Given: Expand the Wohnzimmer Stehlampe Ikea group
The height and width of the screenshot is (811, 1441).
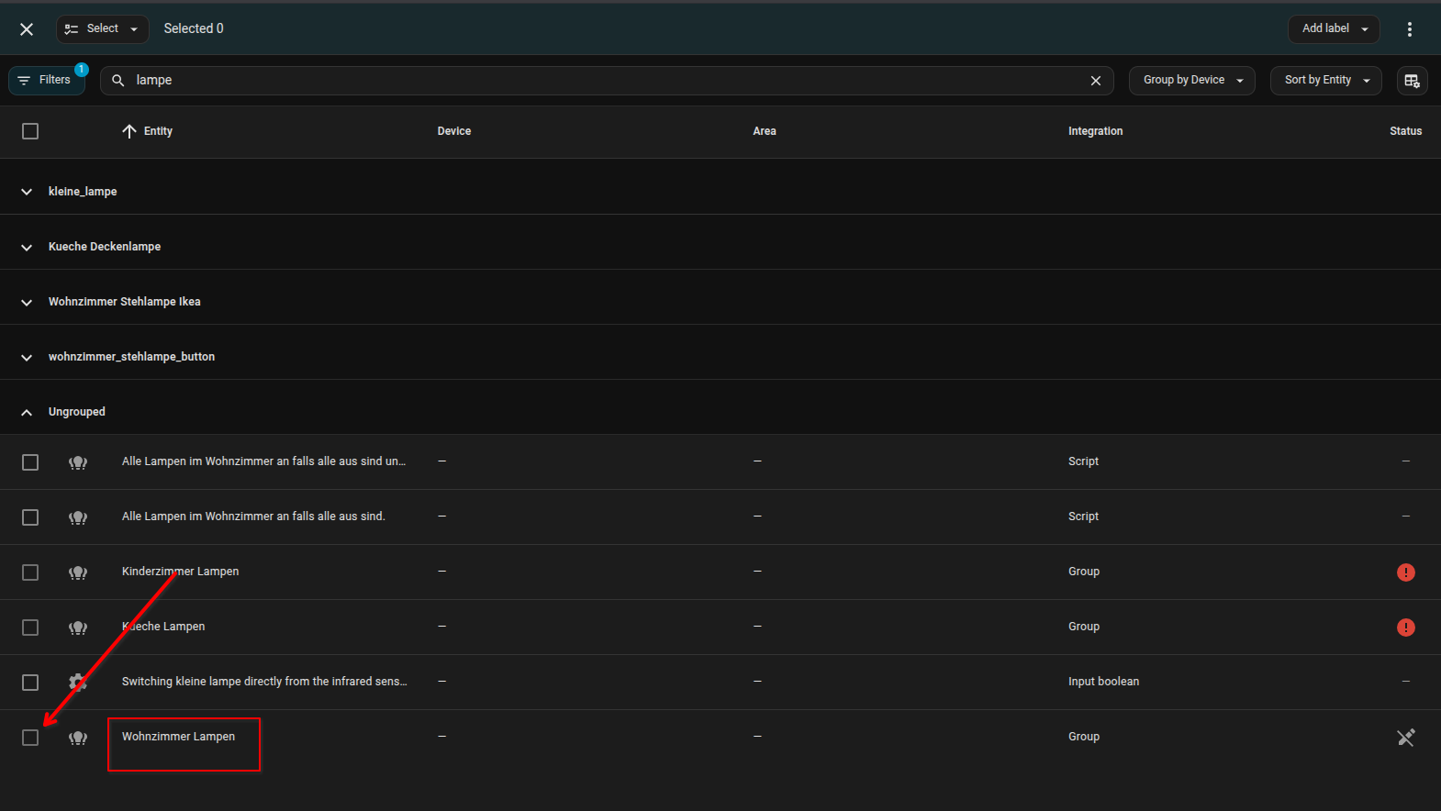Looking at the screenshot, I should pyautogui.click(x=27, y=302).
